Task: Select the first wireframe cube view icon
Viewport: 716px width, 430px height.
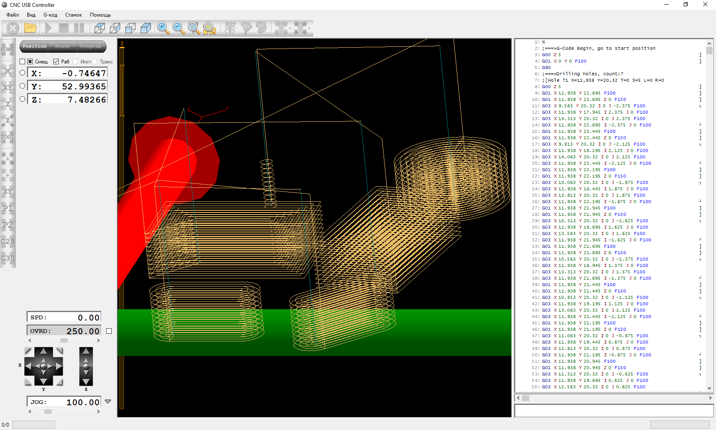Action: pos(100,28)
